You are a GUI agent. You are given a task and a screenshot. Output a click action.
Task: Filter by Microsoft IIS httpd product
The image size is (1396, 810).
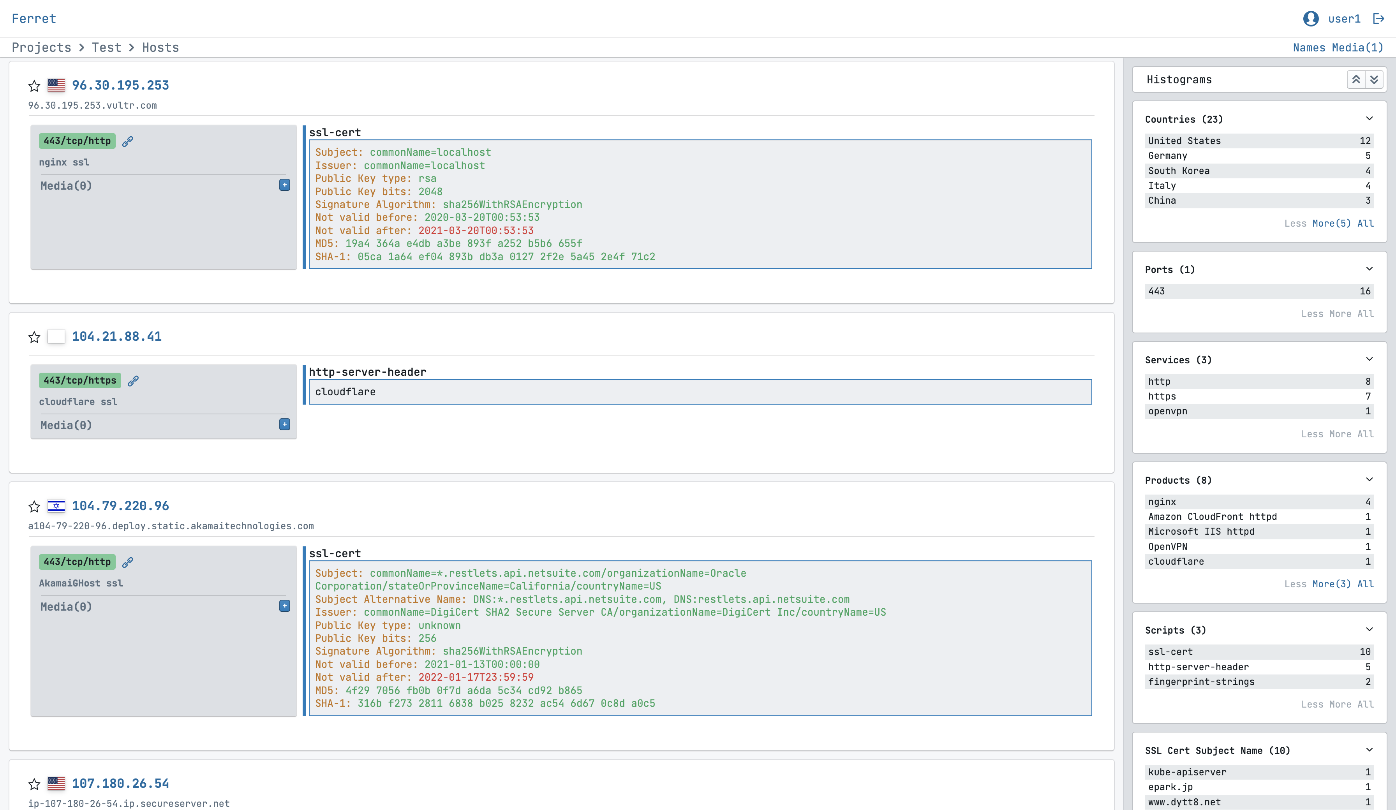click(1259, 531)
